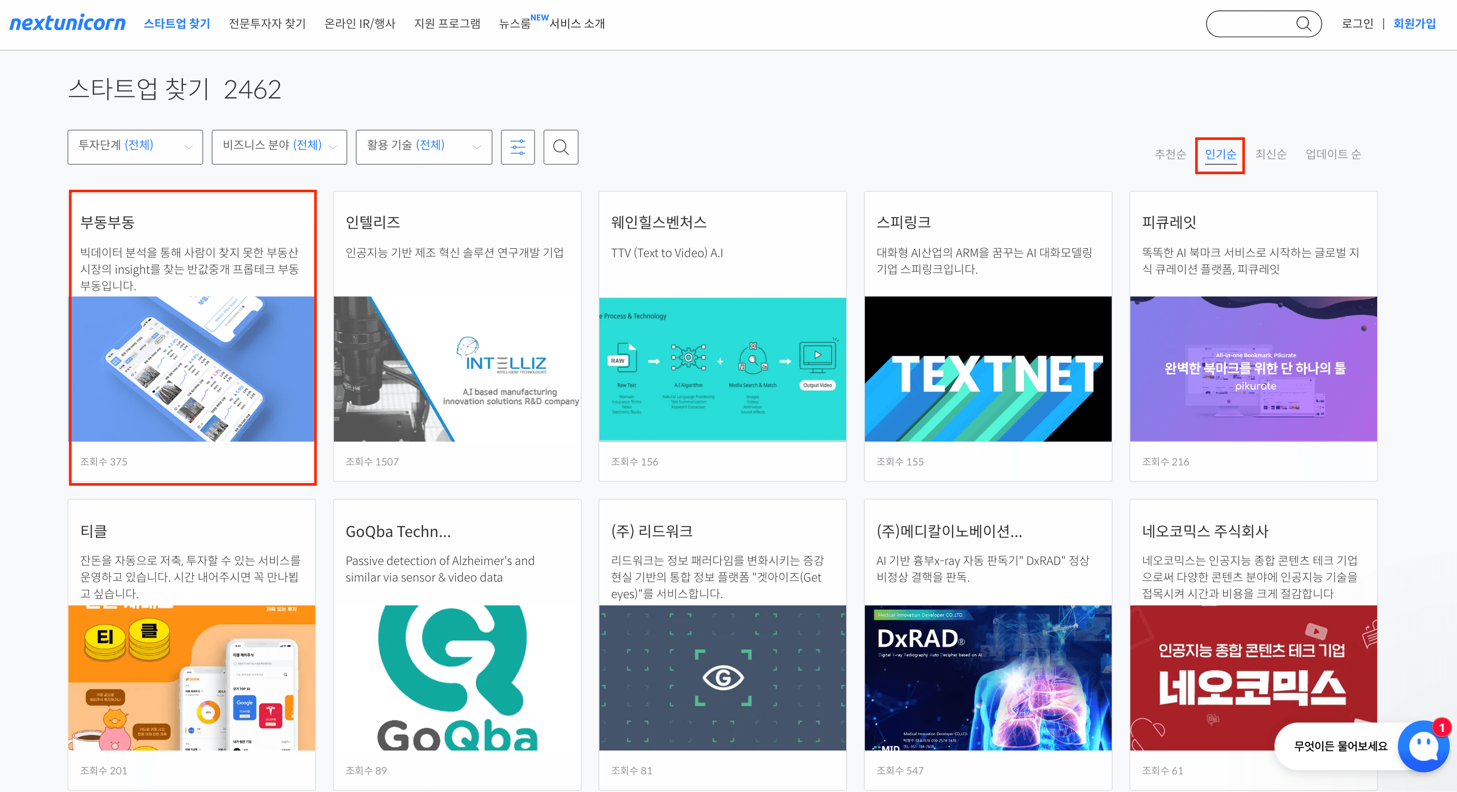Image resolution: width=1457 pixels, height=792 pixels.
Task: Open 네오코믹스 주식회사 card title
Action: tap(1204, 531)
